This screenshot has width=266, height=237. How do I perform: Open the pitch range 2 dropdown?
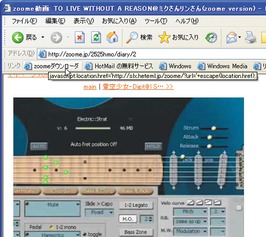pyautogui.click(x=218, y=212)
